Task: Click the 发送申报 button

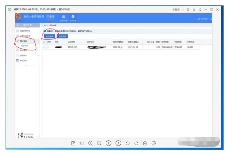Action: click(50, 36)
